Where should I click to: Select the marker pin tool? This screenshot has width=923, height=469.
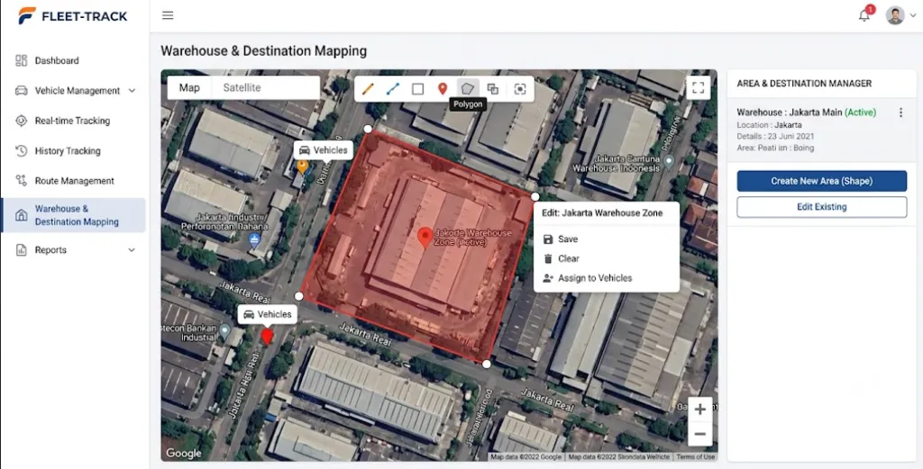pyautogui.click(x=443, y=89)
